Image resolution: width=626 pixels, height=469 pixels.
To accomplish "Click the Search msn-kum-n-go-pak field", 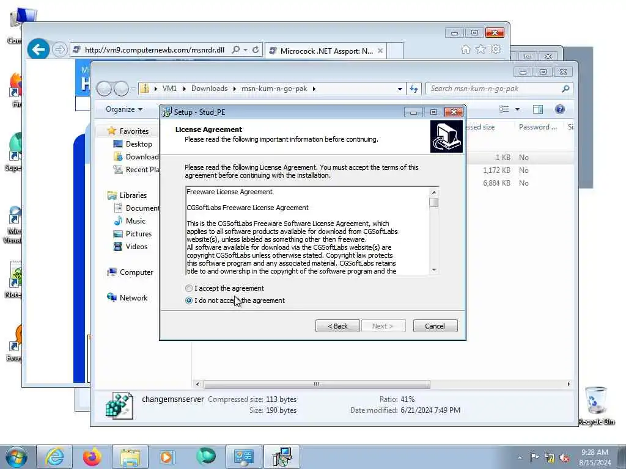I will click(x=499, y=89).
